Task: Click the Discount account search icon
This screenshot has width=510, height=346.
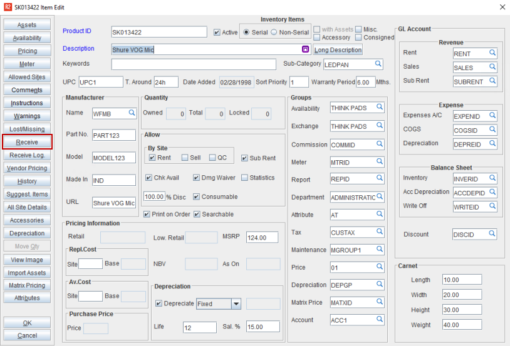Action: tap(492, 235)
